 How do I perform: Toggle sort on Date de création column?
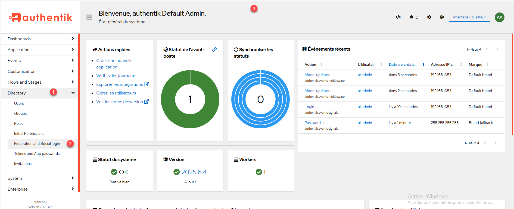click(x=403, y=64)
